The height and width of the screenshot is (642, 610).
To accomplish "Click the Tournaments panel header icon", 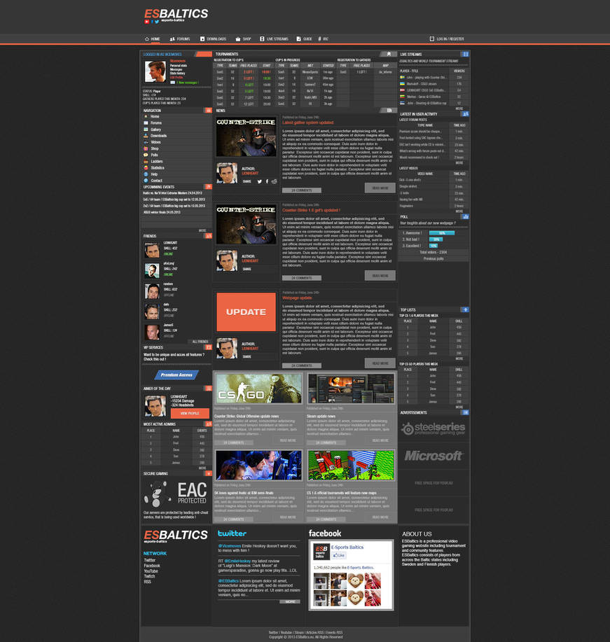I will point(389,54).
